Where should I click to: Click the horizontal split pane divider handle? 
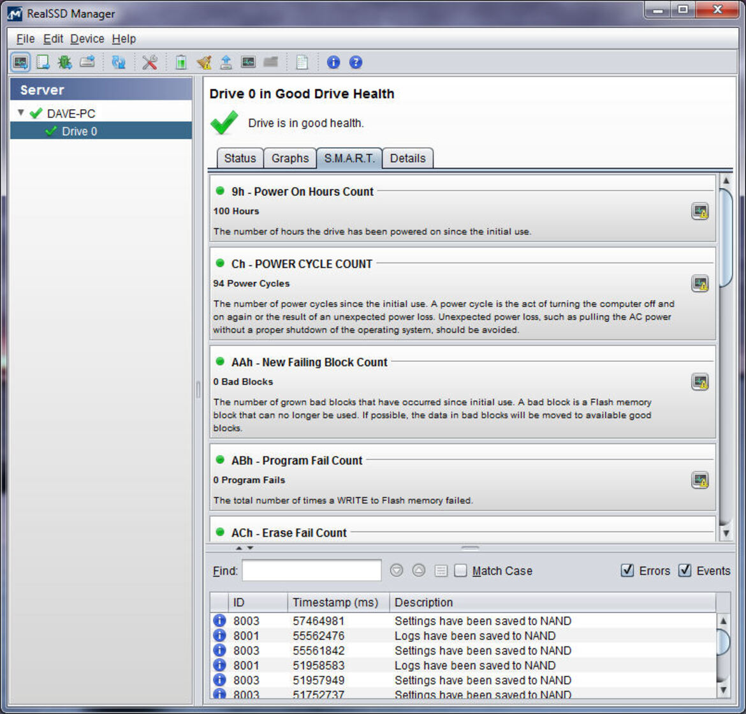coord(470,548)
